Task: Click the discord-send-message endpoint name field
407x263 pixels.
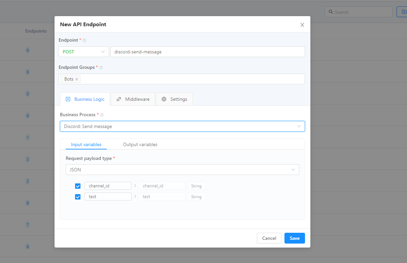Action: (208, 52)
